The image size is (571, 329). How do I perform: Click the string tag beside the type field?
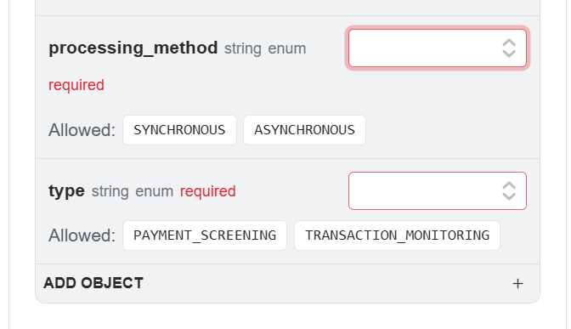[110, 191]
